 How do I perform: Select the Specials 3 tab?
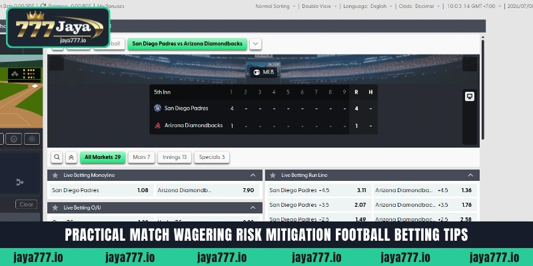[x=212, y=157]
